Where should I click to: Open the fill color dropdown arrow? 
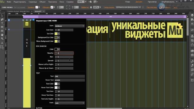(39, 7)
